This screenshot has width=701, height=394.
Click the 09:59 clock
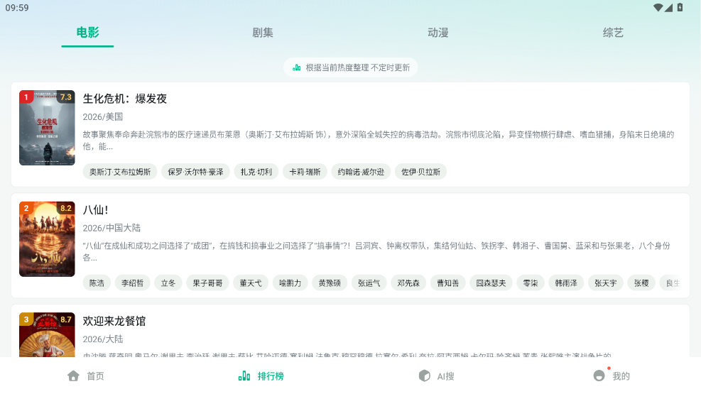pos(17,8)
